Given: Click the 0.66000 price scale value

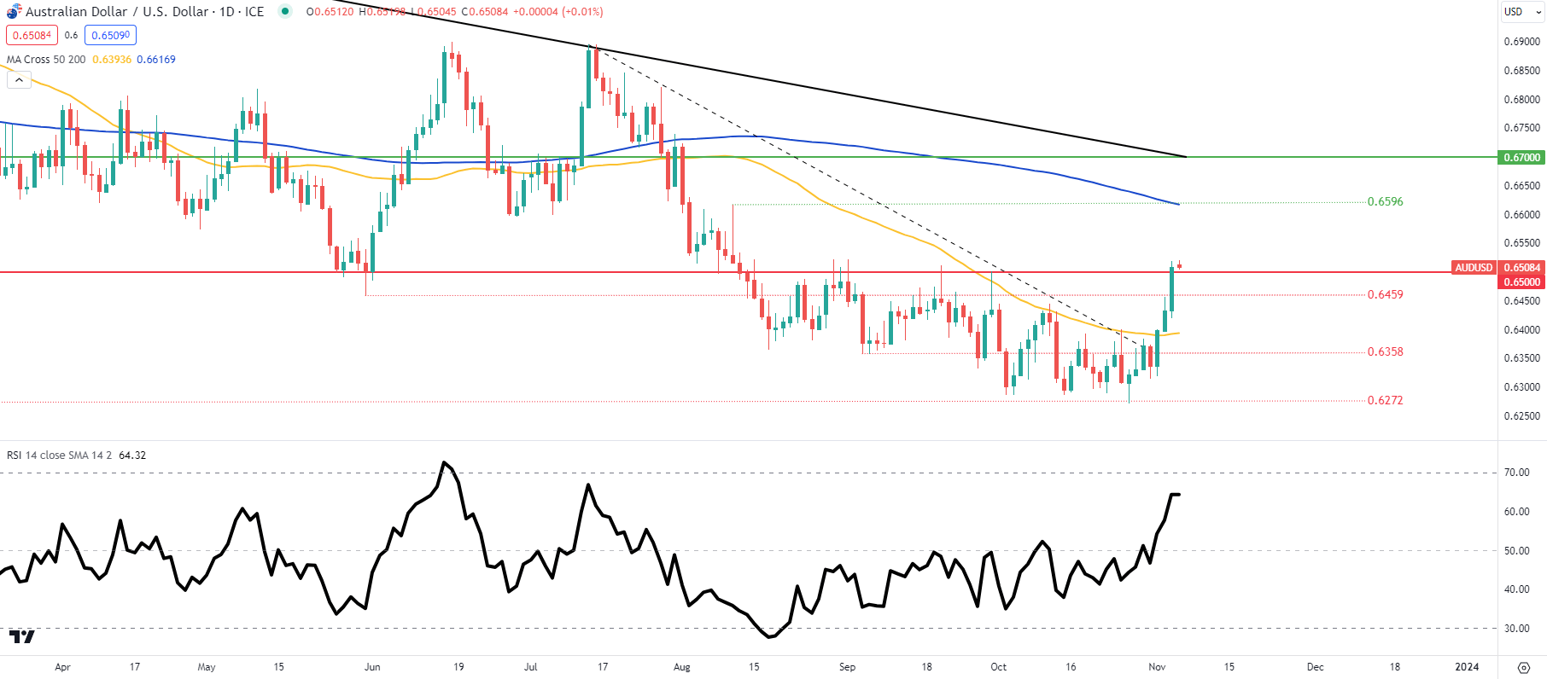Looking at the screenshot, I should (x=1522, y=215).
